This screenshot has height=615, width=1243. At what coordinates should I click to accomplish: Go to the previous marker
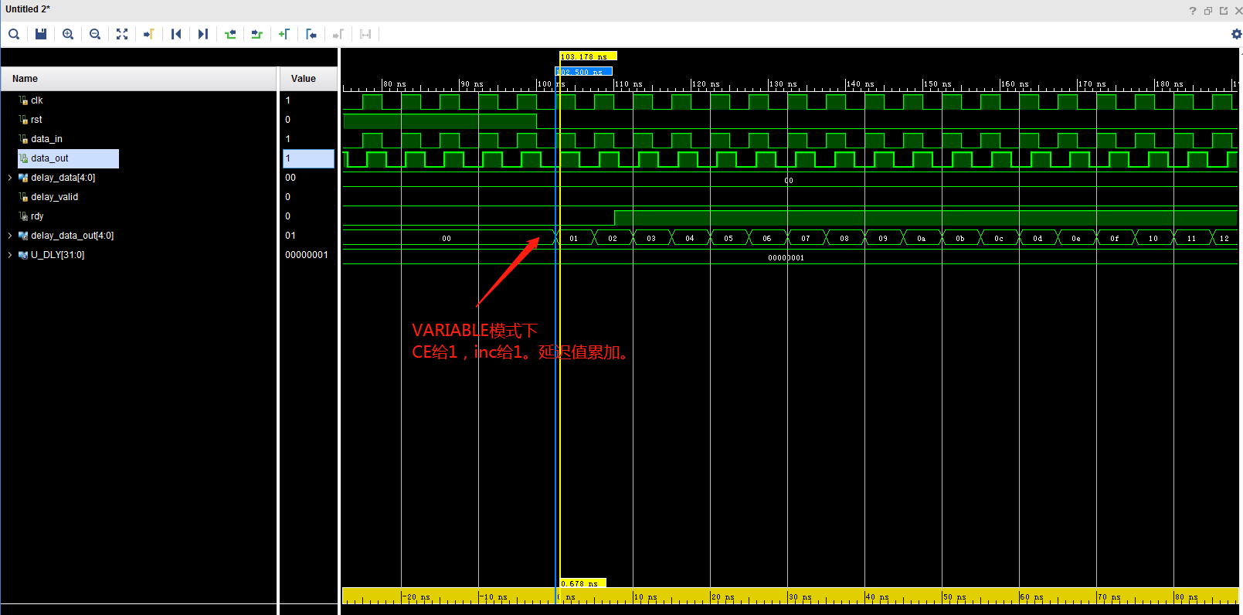click(311, 34)
